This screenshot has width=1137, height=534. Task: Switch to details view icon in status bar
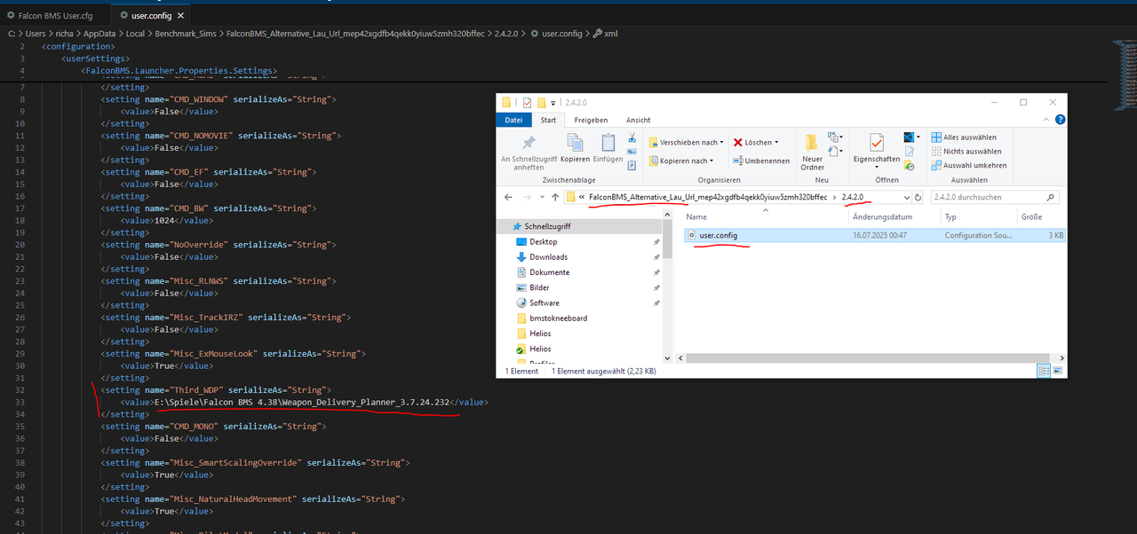[1045, 371]
